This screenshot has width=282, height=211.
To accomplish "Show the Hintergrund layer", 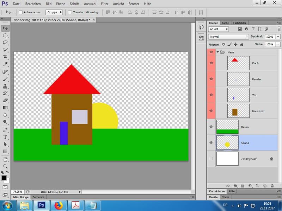I will click(211, 159).
